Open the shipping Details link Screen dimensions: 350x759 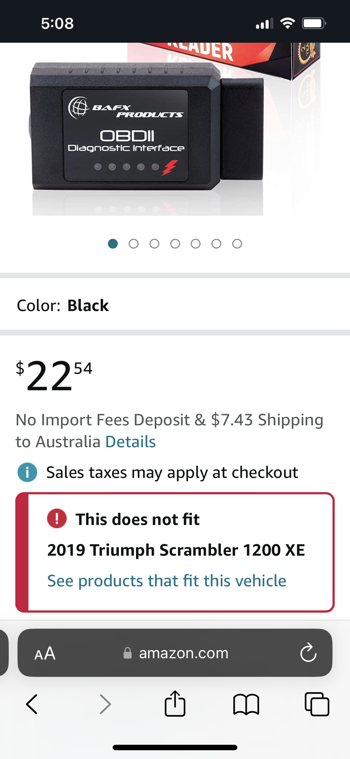tap(130, 442)
